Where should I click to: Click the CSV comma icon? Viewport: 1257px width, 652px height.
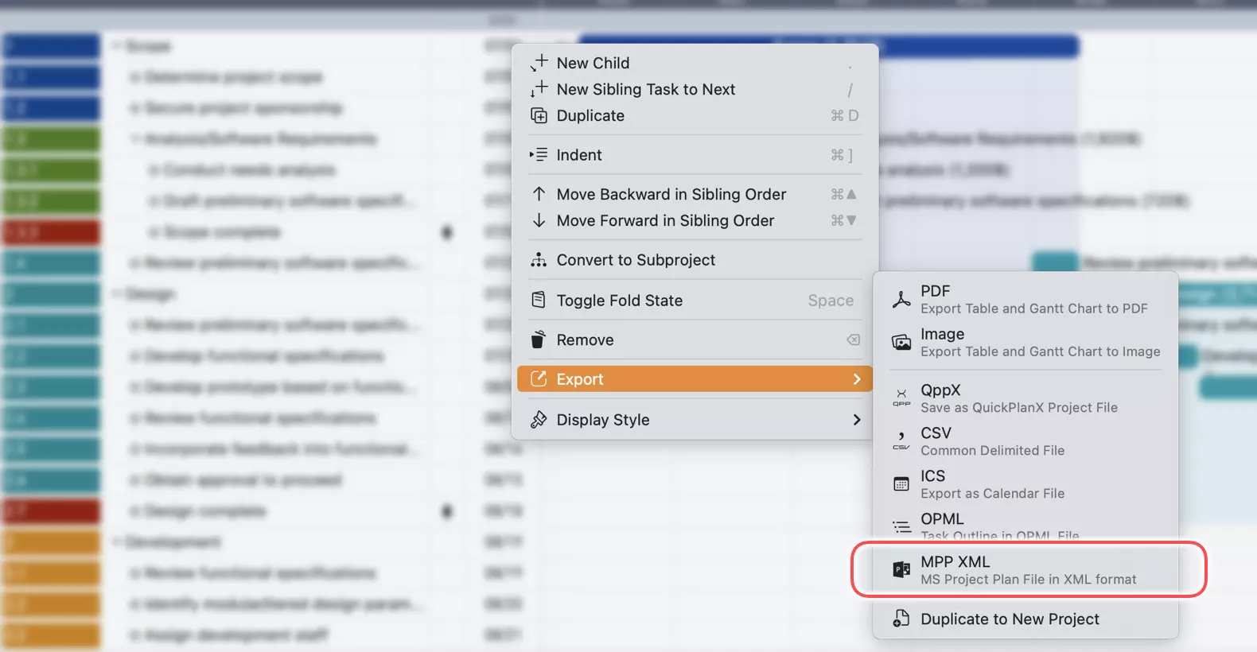[x=901, y=440]
